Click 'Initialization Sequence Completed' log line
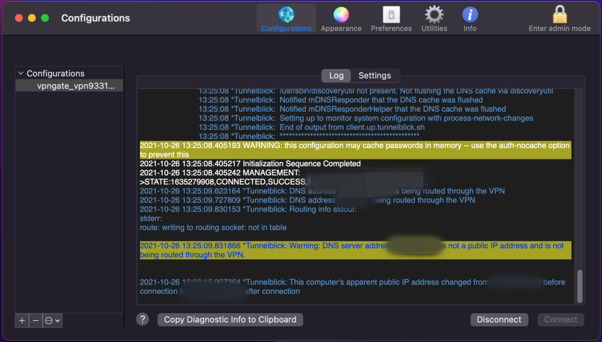602x342 pixels. (x=250, y=164)
